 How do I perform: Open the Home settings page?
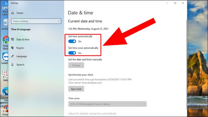tap(20, 13)
